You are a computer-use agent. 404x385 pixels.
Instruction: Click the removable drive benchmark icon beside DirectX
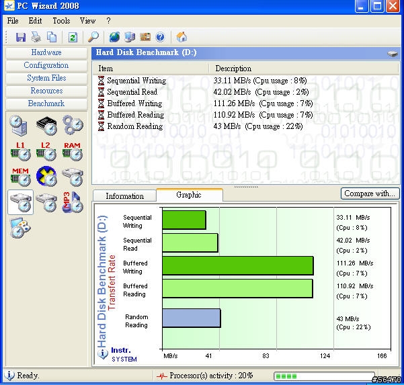point(73,177)
